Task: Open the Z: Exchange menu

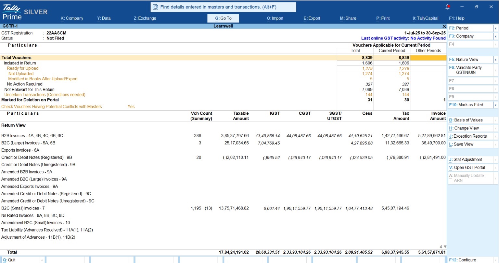Action: click(x=145, y=18)
